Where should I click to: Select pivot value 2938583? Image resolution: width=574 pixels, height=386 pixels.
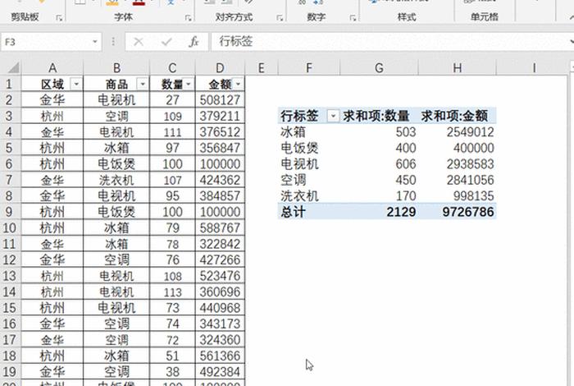[457, 164]
